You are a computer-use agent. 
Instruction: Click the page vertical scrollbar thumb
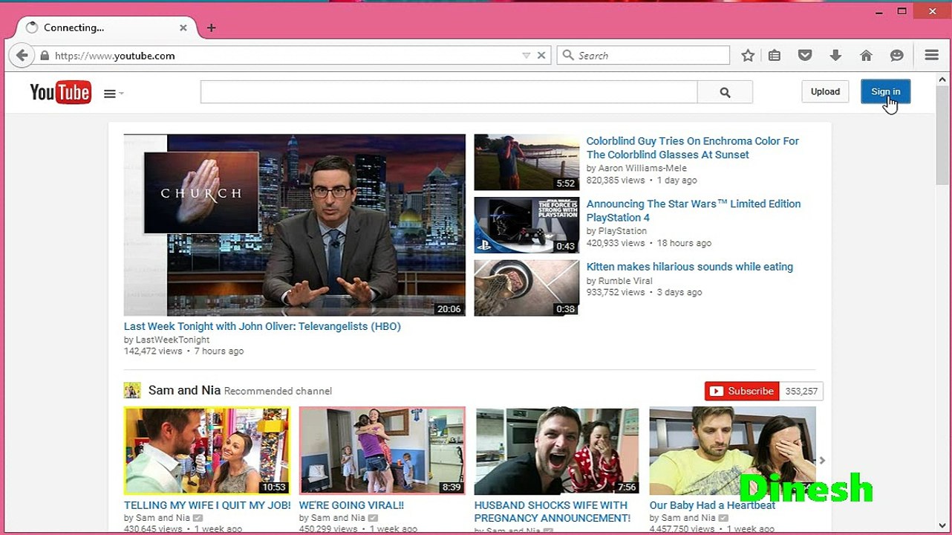coord(942,134)
